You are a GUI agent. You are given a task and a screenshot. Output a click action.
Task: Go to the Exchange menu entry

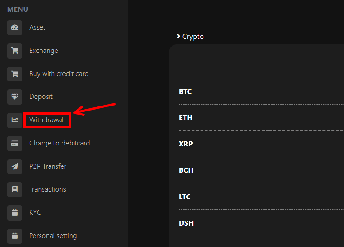point(44,51)
